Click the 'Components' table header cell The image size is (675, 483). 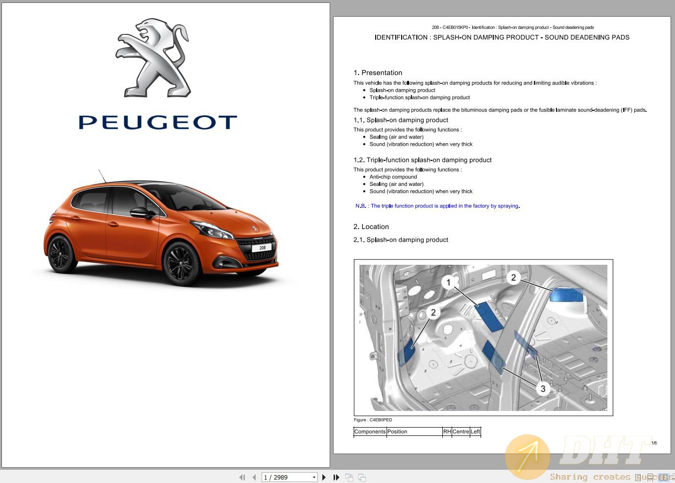click(370, 432)
